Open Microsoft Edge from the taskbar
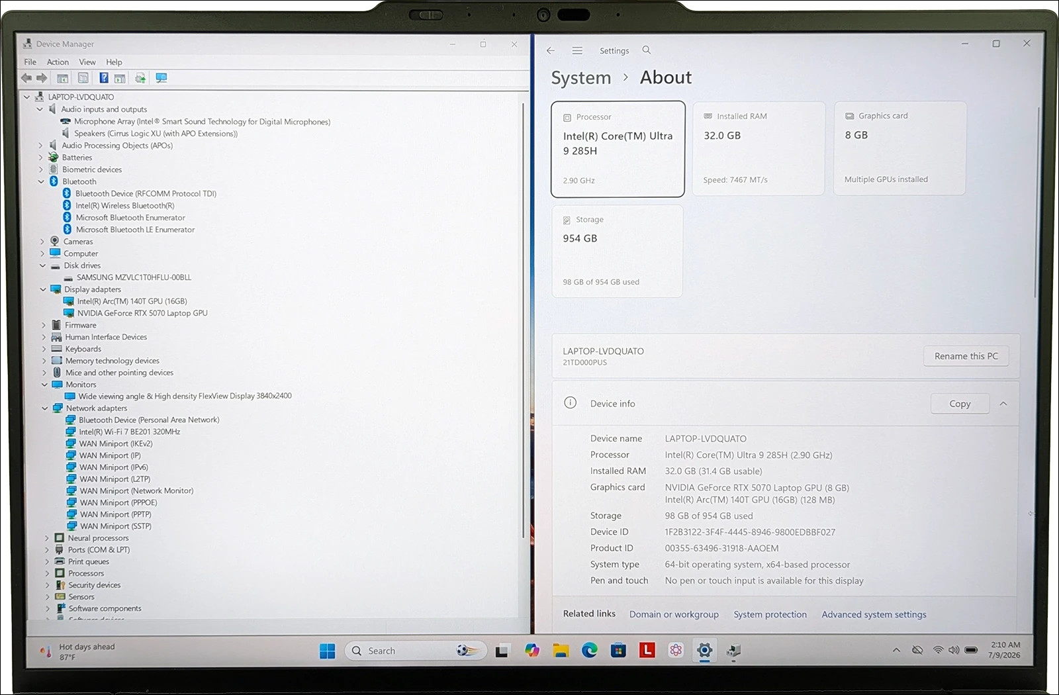Image resolution: width=1059 pixels, height=695 pixels. click(x=590, y=651)
